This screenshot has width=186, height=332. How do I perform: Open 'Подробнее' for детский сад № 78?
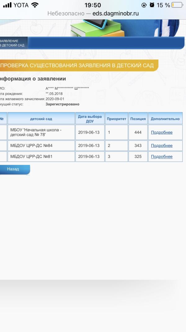162,132
